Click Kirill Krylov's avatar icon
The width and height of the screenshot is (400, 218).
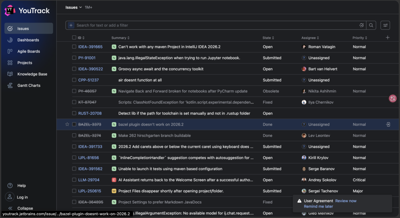point(304,158)
